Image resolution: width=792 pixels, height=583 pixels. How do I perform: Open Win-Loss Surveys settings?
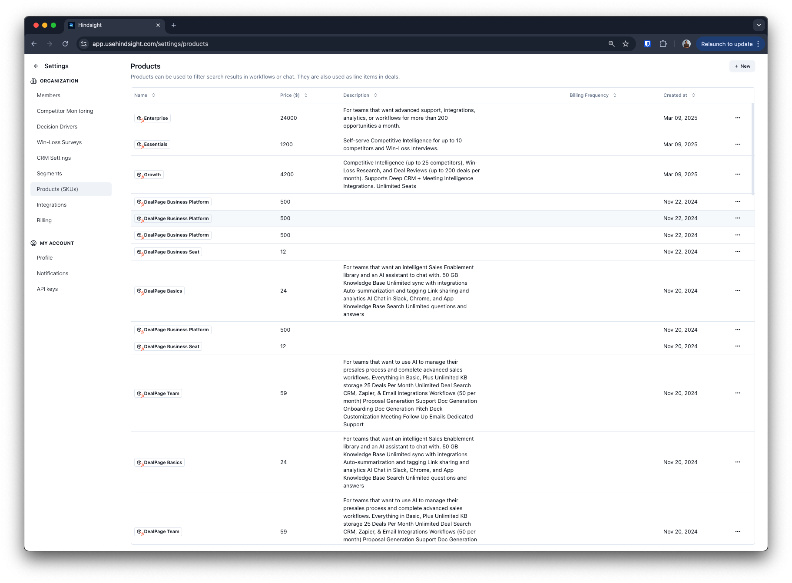click(x=71, y=142)
